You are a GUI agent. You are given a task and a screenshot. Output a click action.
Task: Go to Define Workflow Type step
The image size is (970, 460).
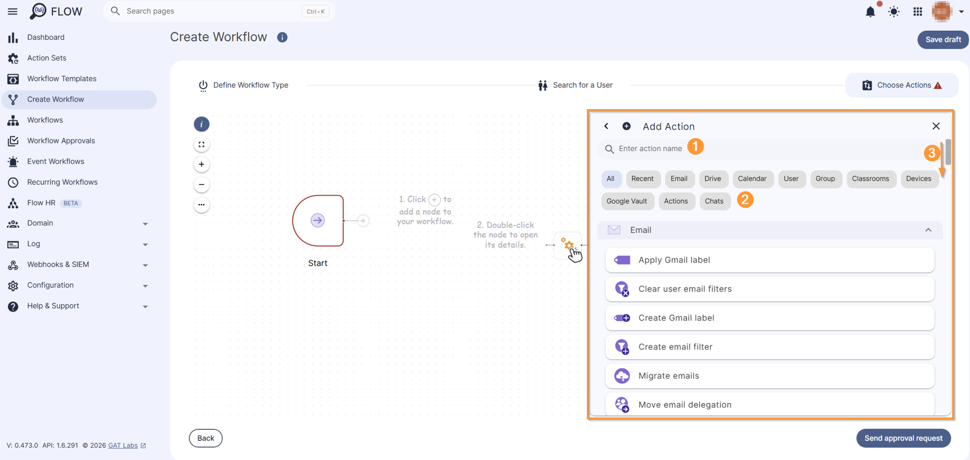pos(243,86)
